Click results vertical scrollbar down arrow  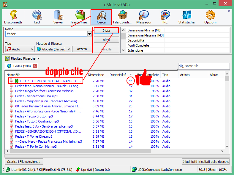(227, 146)
